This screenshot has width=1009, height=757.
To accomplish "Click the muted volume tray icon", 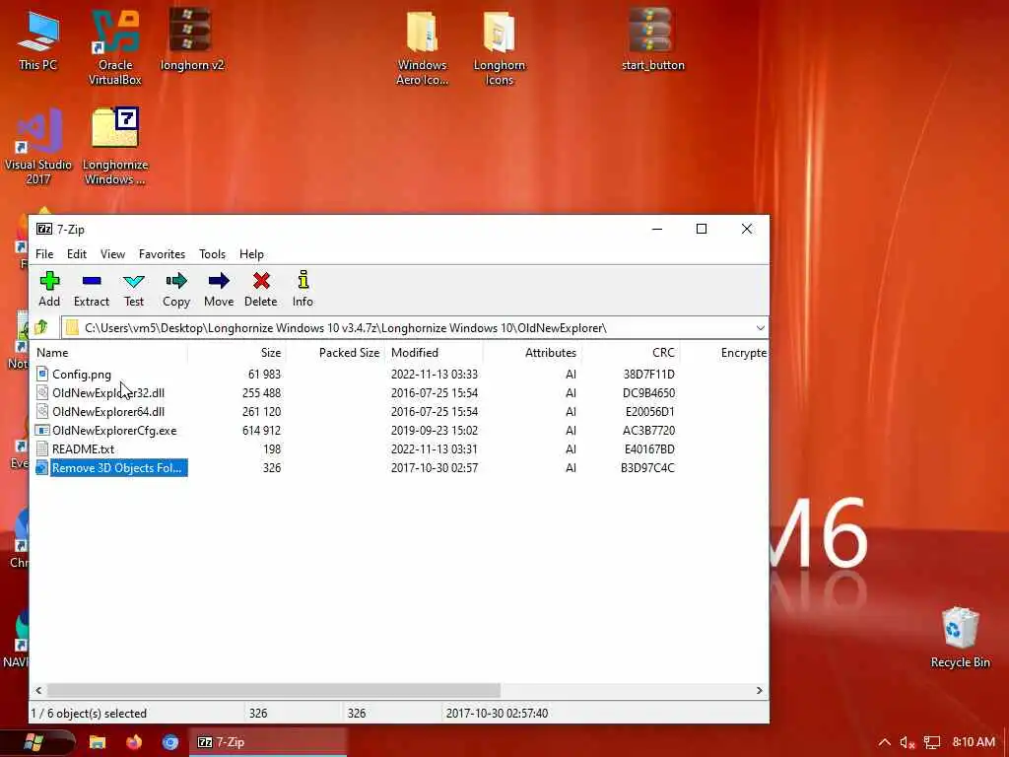I will [x=908, y=742].
